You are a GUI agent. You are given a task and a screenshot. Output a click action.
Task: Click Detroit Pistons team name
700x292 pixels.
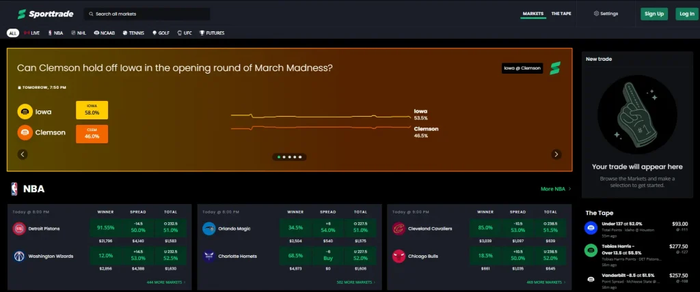pos(44,229)
